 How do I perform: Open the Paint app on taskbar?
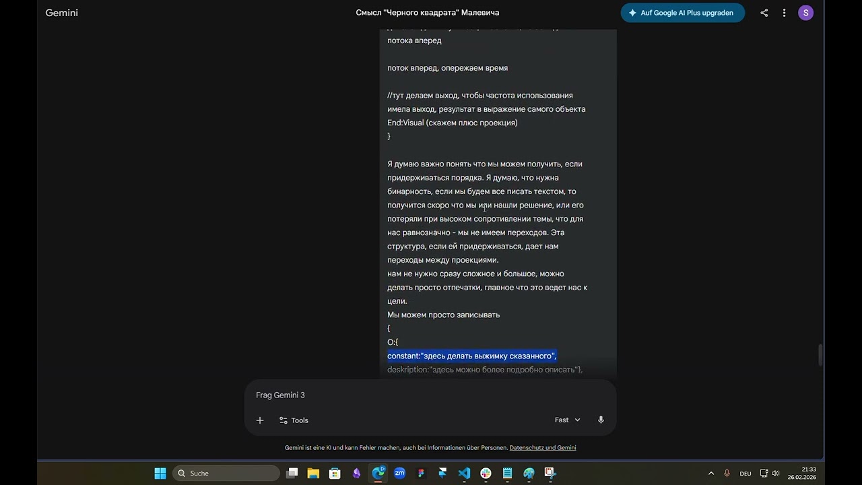point(529,474)
